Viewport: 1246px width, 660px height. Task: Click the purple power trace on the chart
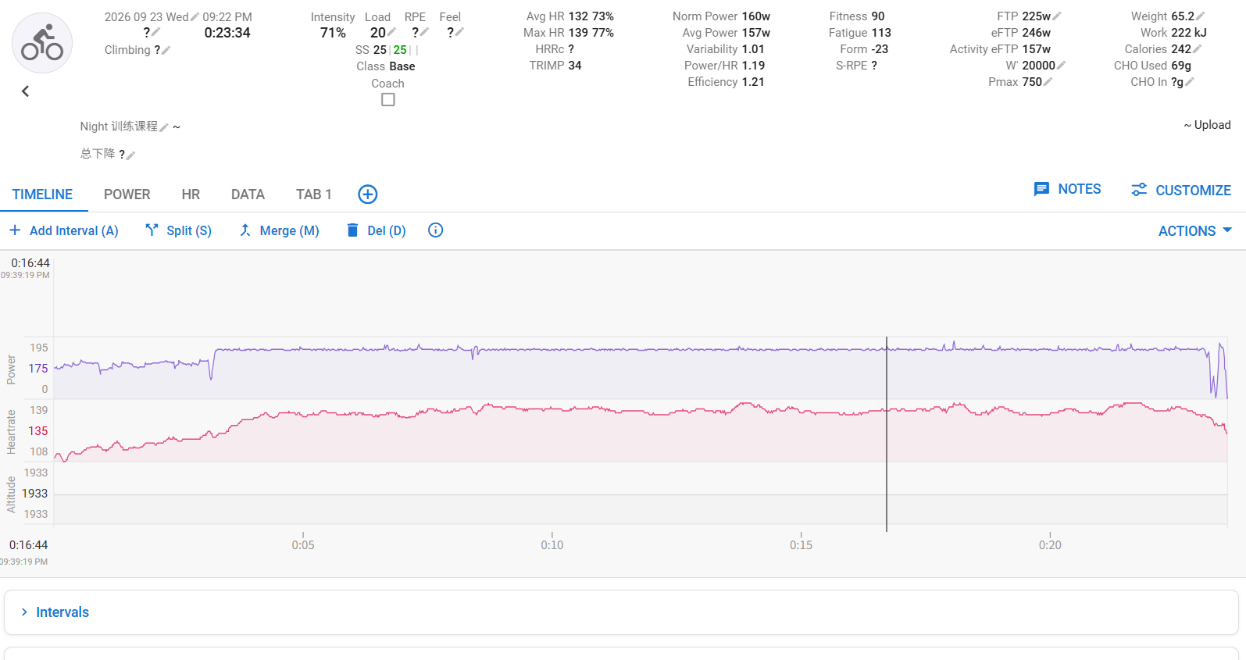tap(641, 349)
